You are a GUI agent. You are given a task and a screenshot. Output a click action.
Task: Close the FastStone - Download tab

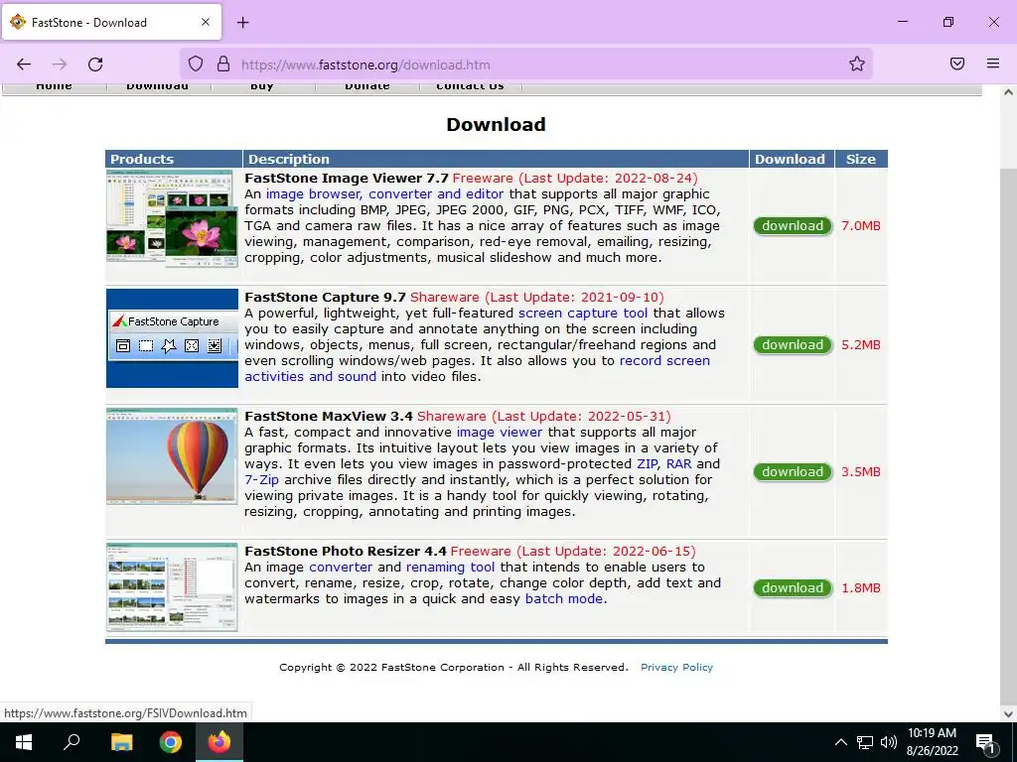click(x=205, y=22)
